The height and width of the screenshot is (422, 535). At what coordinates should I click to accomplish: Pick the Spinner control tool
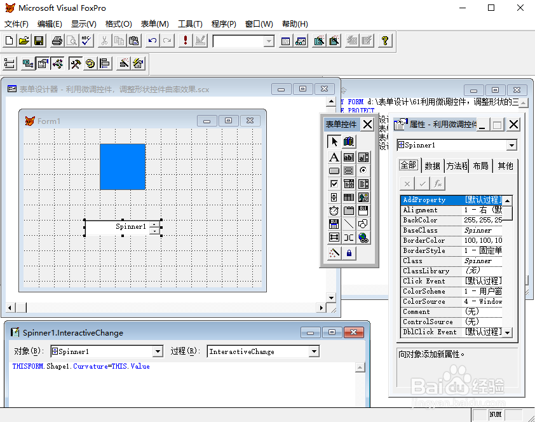334,197
